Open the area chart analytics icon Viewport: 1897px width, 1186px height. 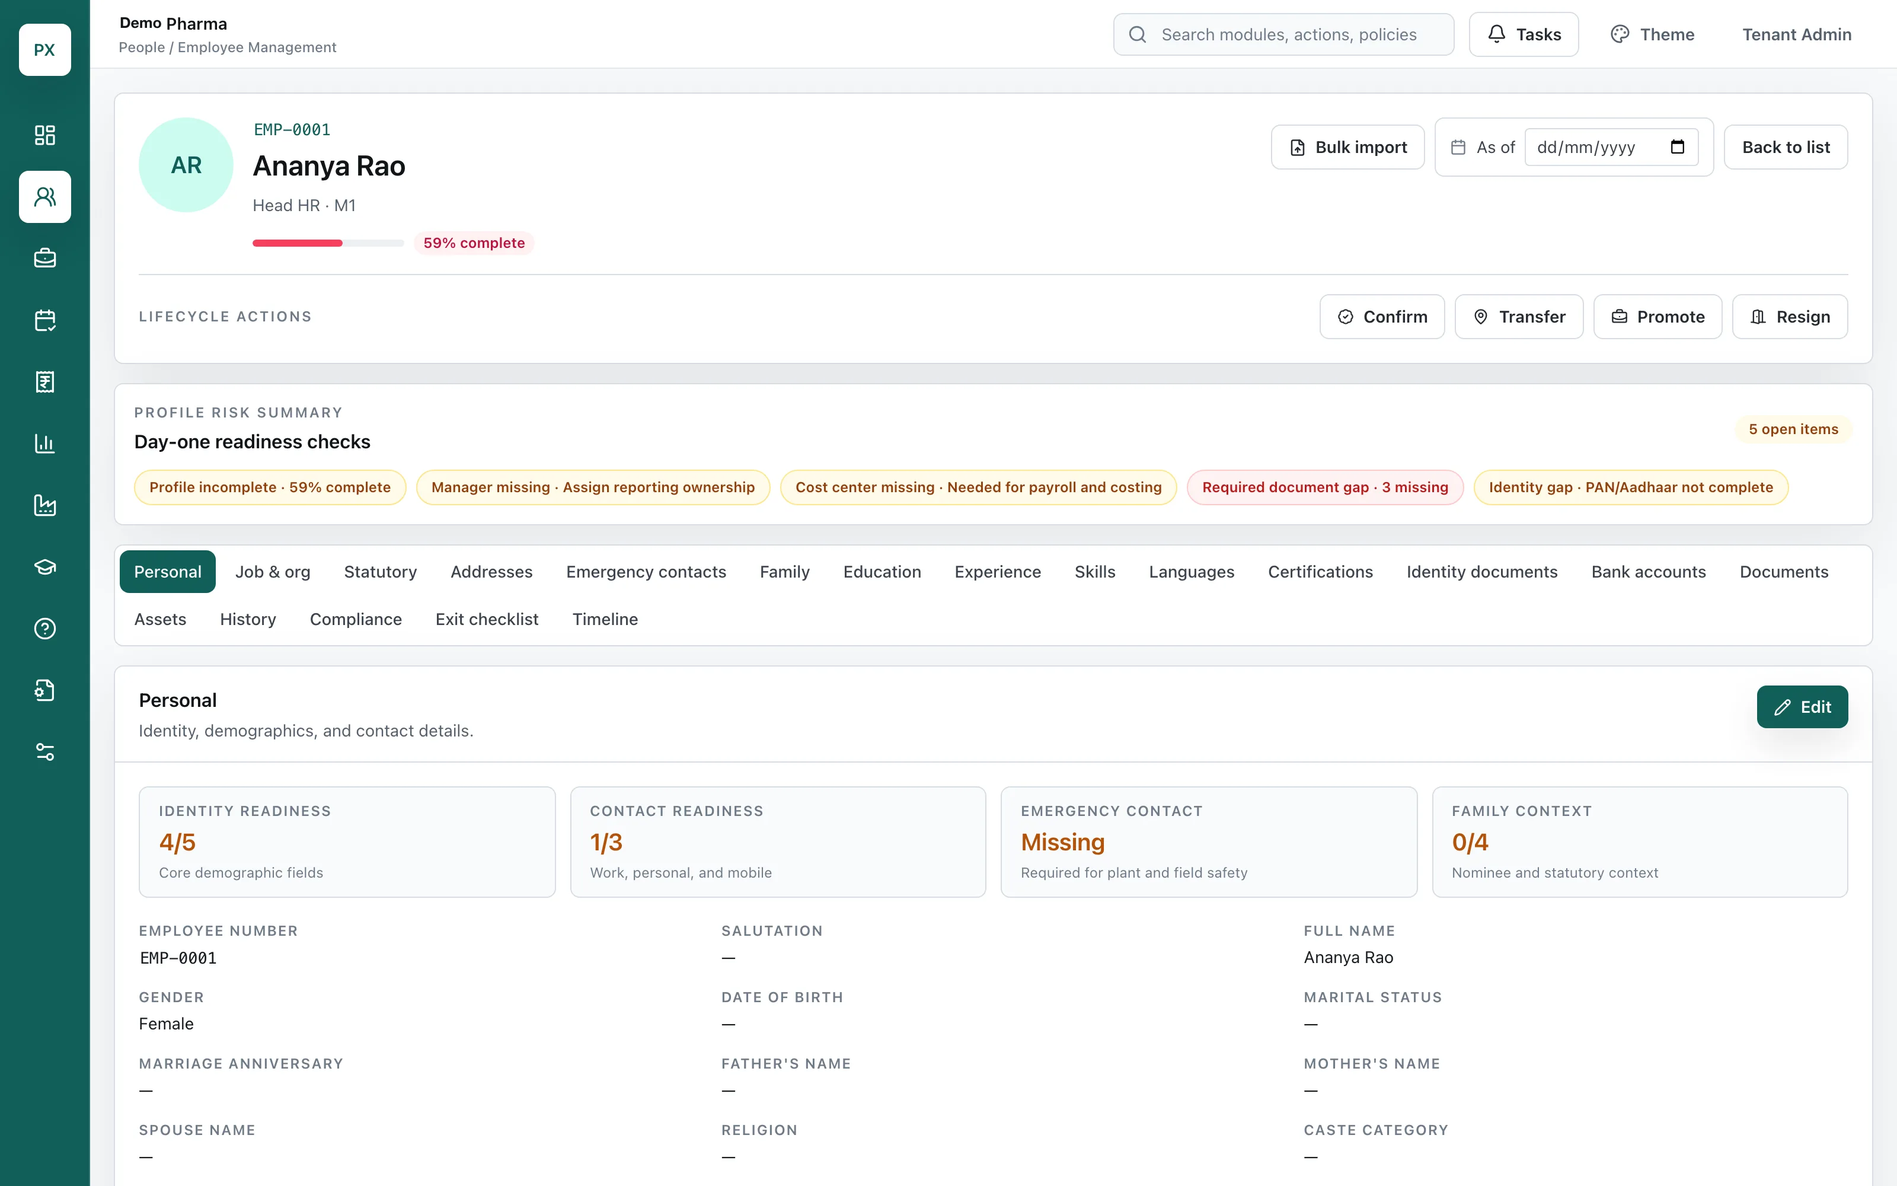coord(44,505)
